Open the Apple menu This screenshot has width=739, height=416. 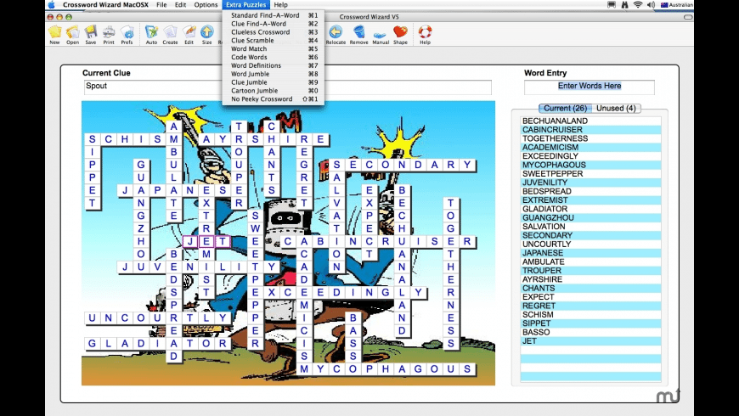click(52, 5)
